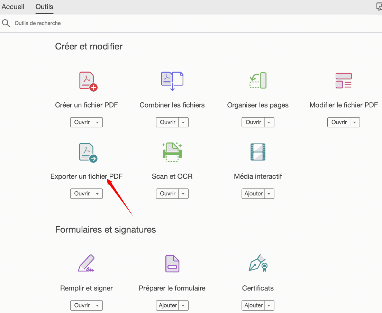Click the 'Combiner les fichiers' label
This screenshot has width=382, height=313.
point(172,105)
